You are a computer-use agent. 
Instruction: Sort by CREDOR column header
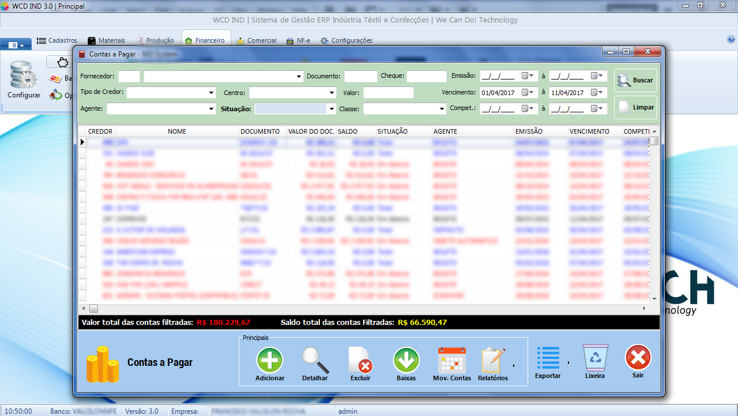(x=100, y=131)
